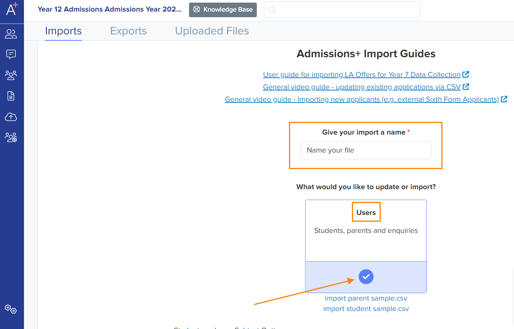
Task: Download import student sample.csv
Action: click(x=366, y=309)
